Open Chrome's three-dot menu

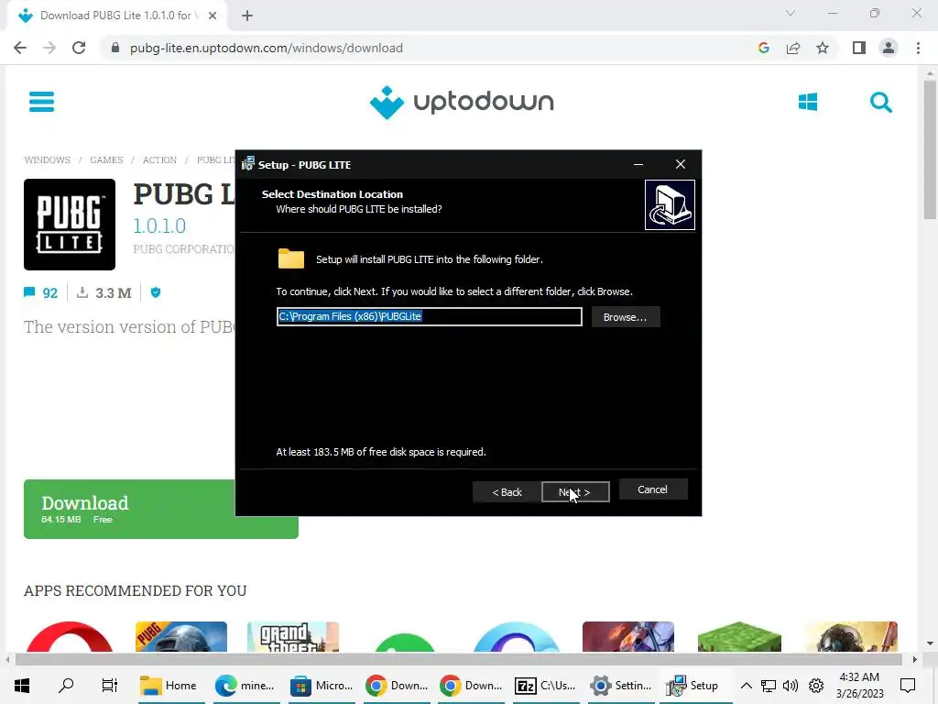(x=918, y=48)
